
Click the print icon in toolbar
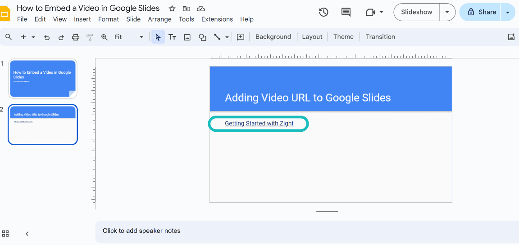pos(76,37)
